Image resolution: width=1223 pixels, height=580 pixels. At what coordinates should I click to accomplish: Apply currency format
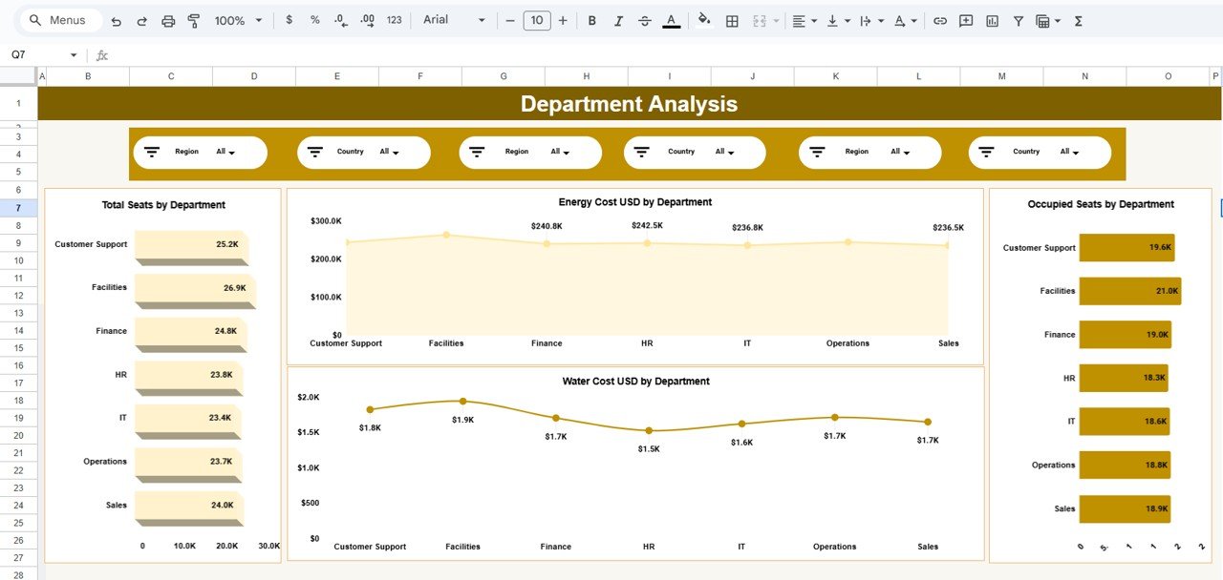[289, 19]
